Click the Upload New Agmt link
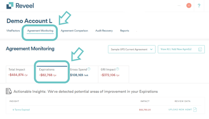209x119 pixels. tap(180, 110)
